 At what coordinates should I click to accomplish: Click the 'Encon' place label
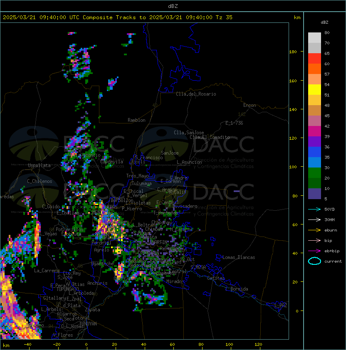pos(250,105)
